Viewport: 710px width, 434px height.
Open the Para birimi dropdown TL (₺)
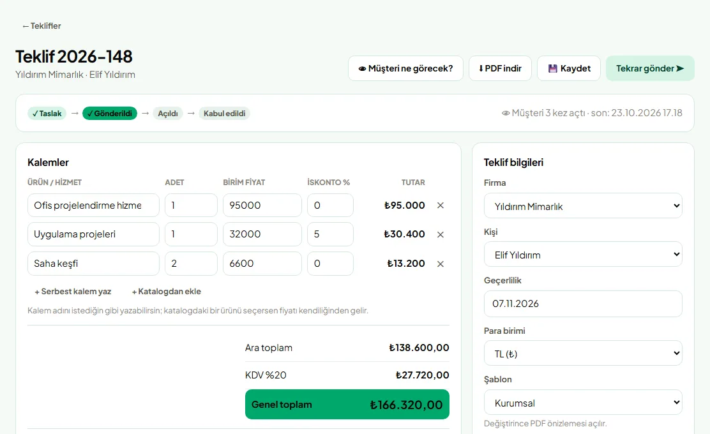pyautogui.click(x=583, y=353)
